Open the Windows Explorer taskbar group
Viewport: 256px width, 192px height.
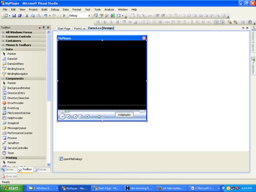[42, 189]
